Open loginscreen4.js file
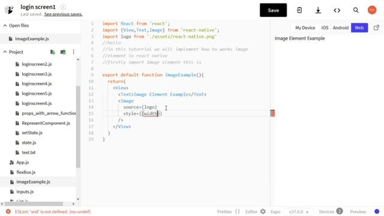Image resolution: width=384 pixels, height=216 pixels. point(37,84)
